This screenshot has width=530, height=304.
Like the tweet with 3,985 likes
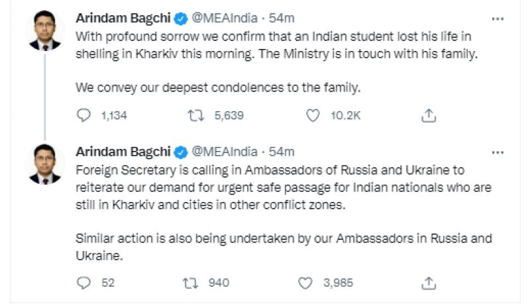point(305,283)
